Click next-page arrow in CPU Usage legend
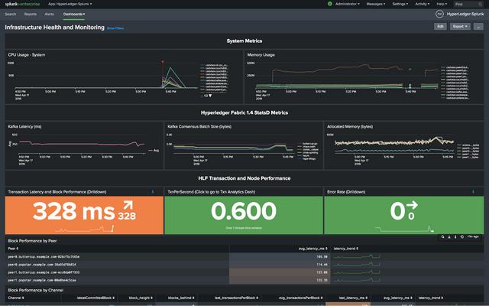This screenshot has width=489, height=306. coord(210,96)
